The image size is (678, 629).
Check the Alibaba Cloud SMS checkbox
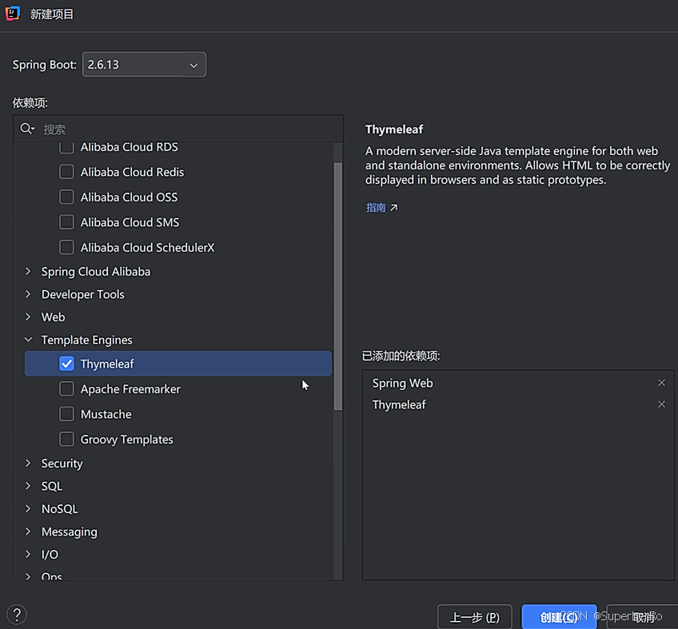coord(66,221)
